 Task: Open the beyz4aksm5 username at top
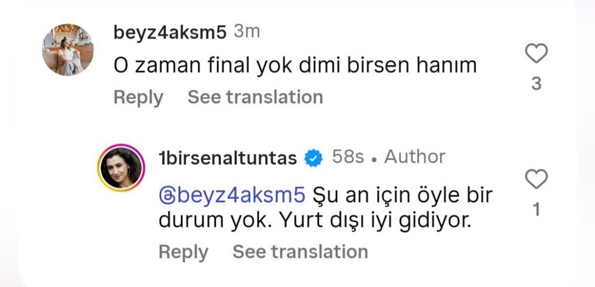coord(170,33)
